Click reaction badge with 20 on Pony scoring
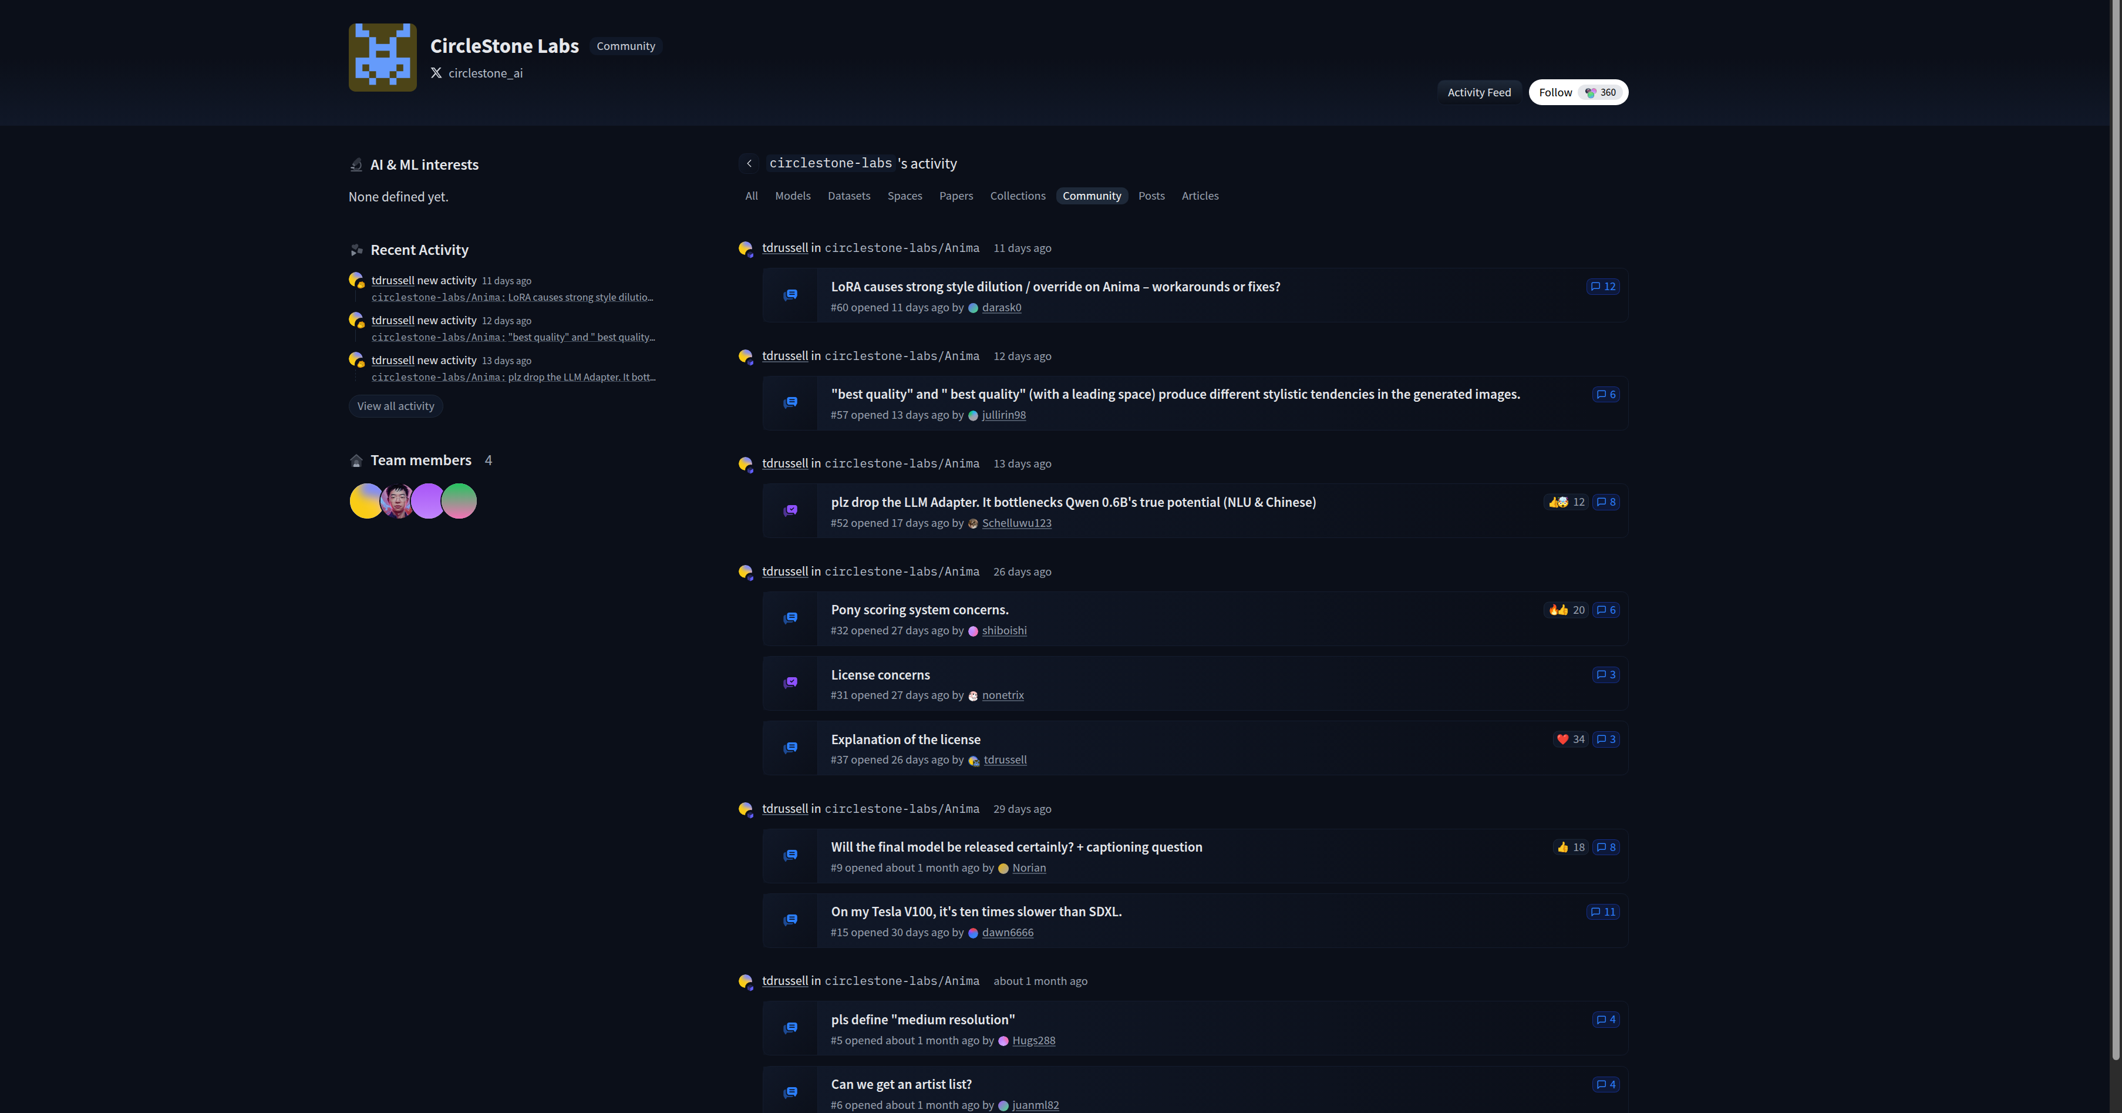This screenshot has height=1113, width=2122. point(1566,610)
